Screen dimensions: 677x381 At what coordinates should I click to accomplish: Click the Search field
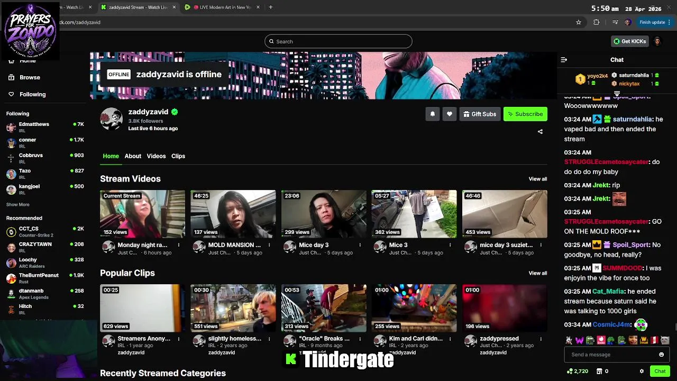coord(338,41)
